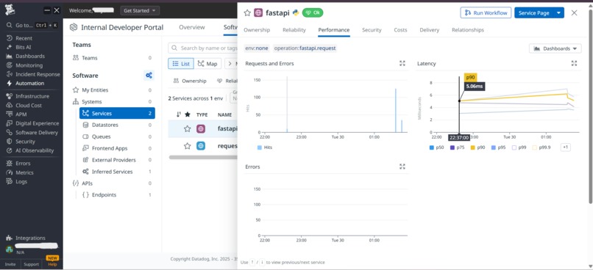Click the Run Workflow button
Image resolution: width=593 pixels, height=270 pixels.
pyautogui.click(x=486, y=12)
